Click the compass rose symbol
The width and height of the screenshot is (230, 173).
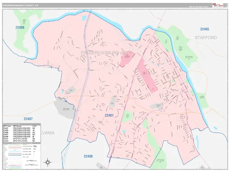pos(47,162)
